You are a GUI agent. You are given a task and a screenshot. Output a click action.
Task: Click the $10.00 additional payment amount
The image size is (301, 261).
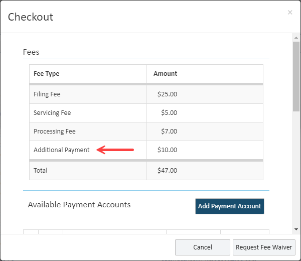(x=167, y=150)
